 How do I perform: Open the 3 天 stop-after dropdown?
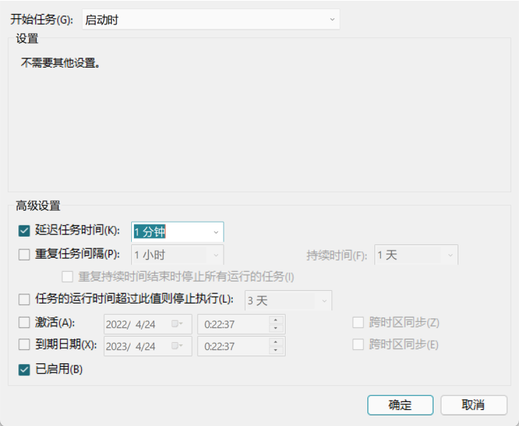coord(288,301)
